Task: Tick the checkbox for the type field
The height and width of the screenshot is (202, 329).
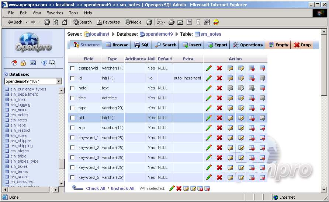Action: (x=72, y=108)
